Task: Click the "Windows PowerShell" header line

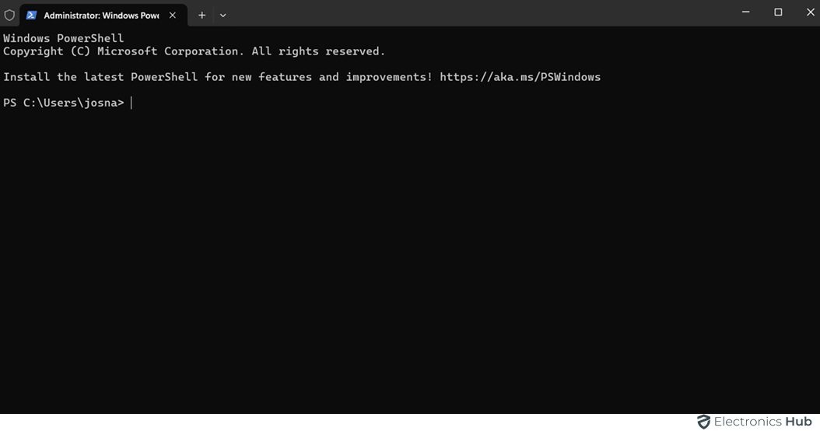Action: [x=64, y=38]
